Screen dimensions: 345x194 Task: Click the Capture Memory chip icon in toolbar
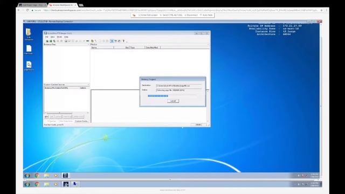[87, 41]
